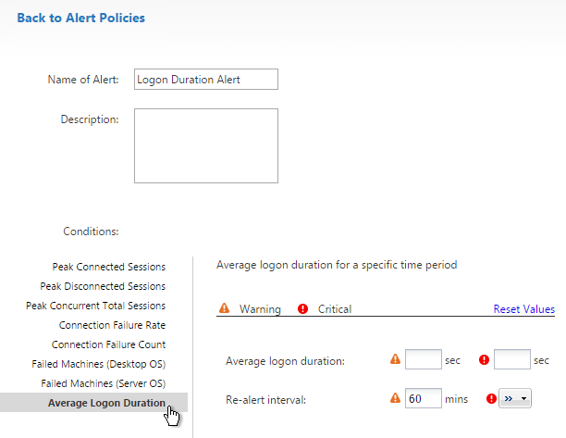
Task: Choose Failed Machines (Server OS)
Action: pyautogui.click(x=103, y=383)
